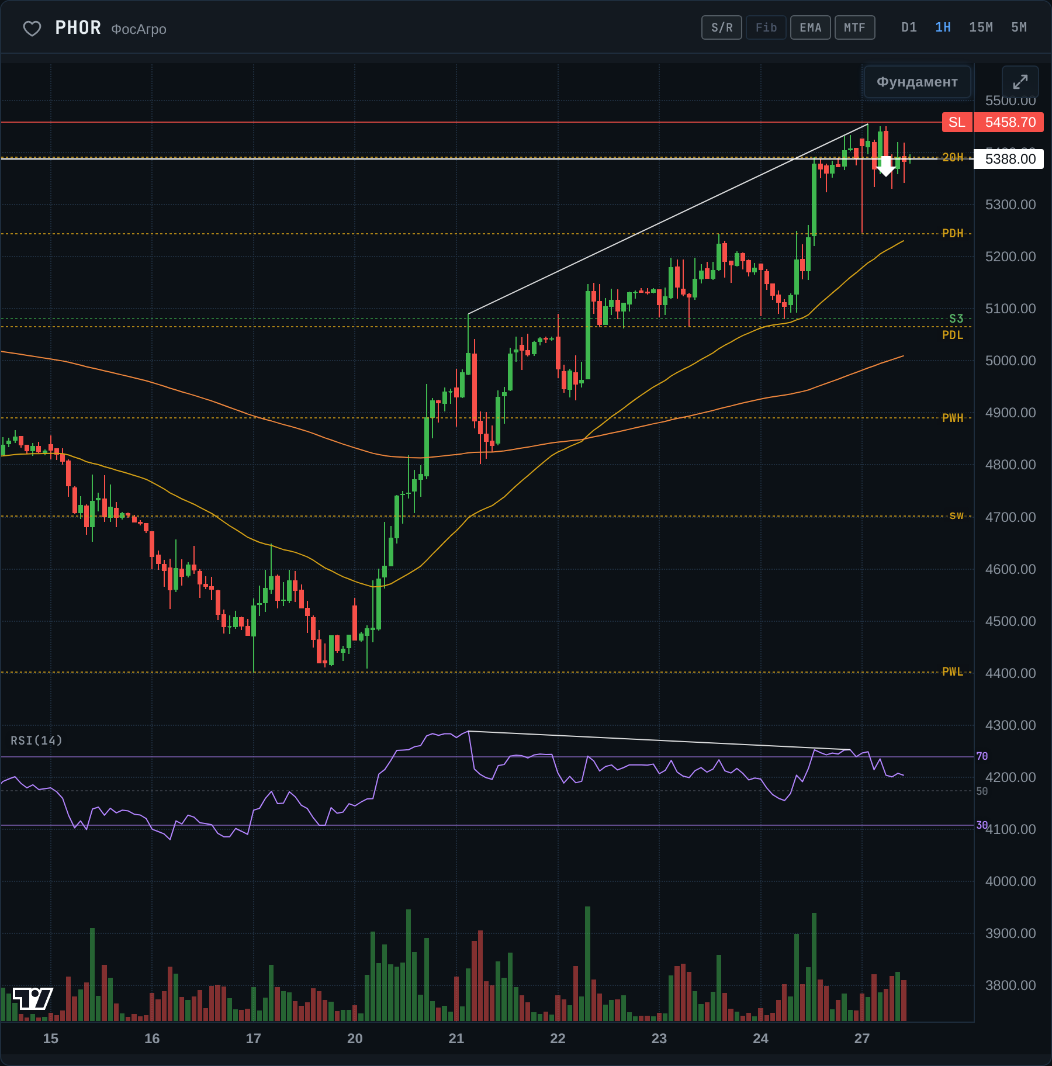Click the PHOR ticker title
This screenshot has height=1066, width=1052.
78,27
